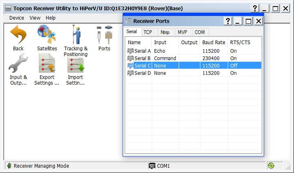294x173 pixels.
Task: Click the green status icon in status bar
Action: (271, 166)
